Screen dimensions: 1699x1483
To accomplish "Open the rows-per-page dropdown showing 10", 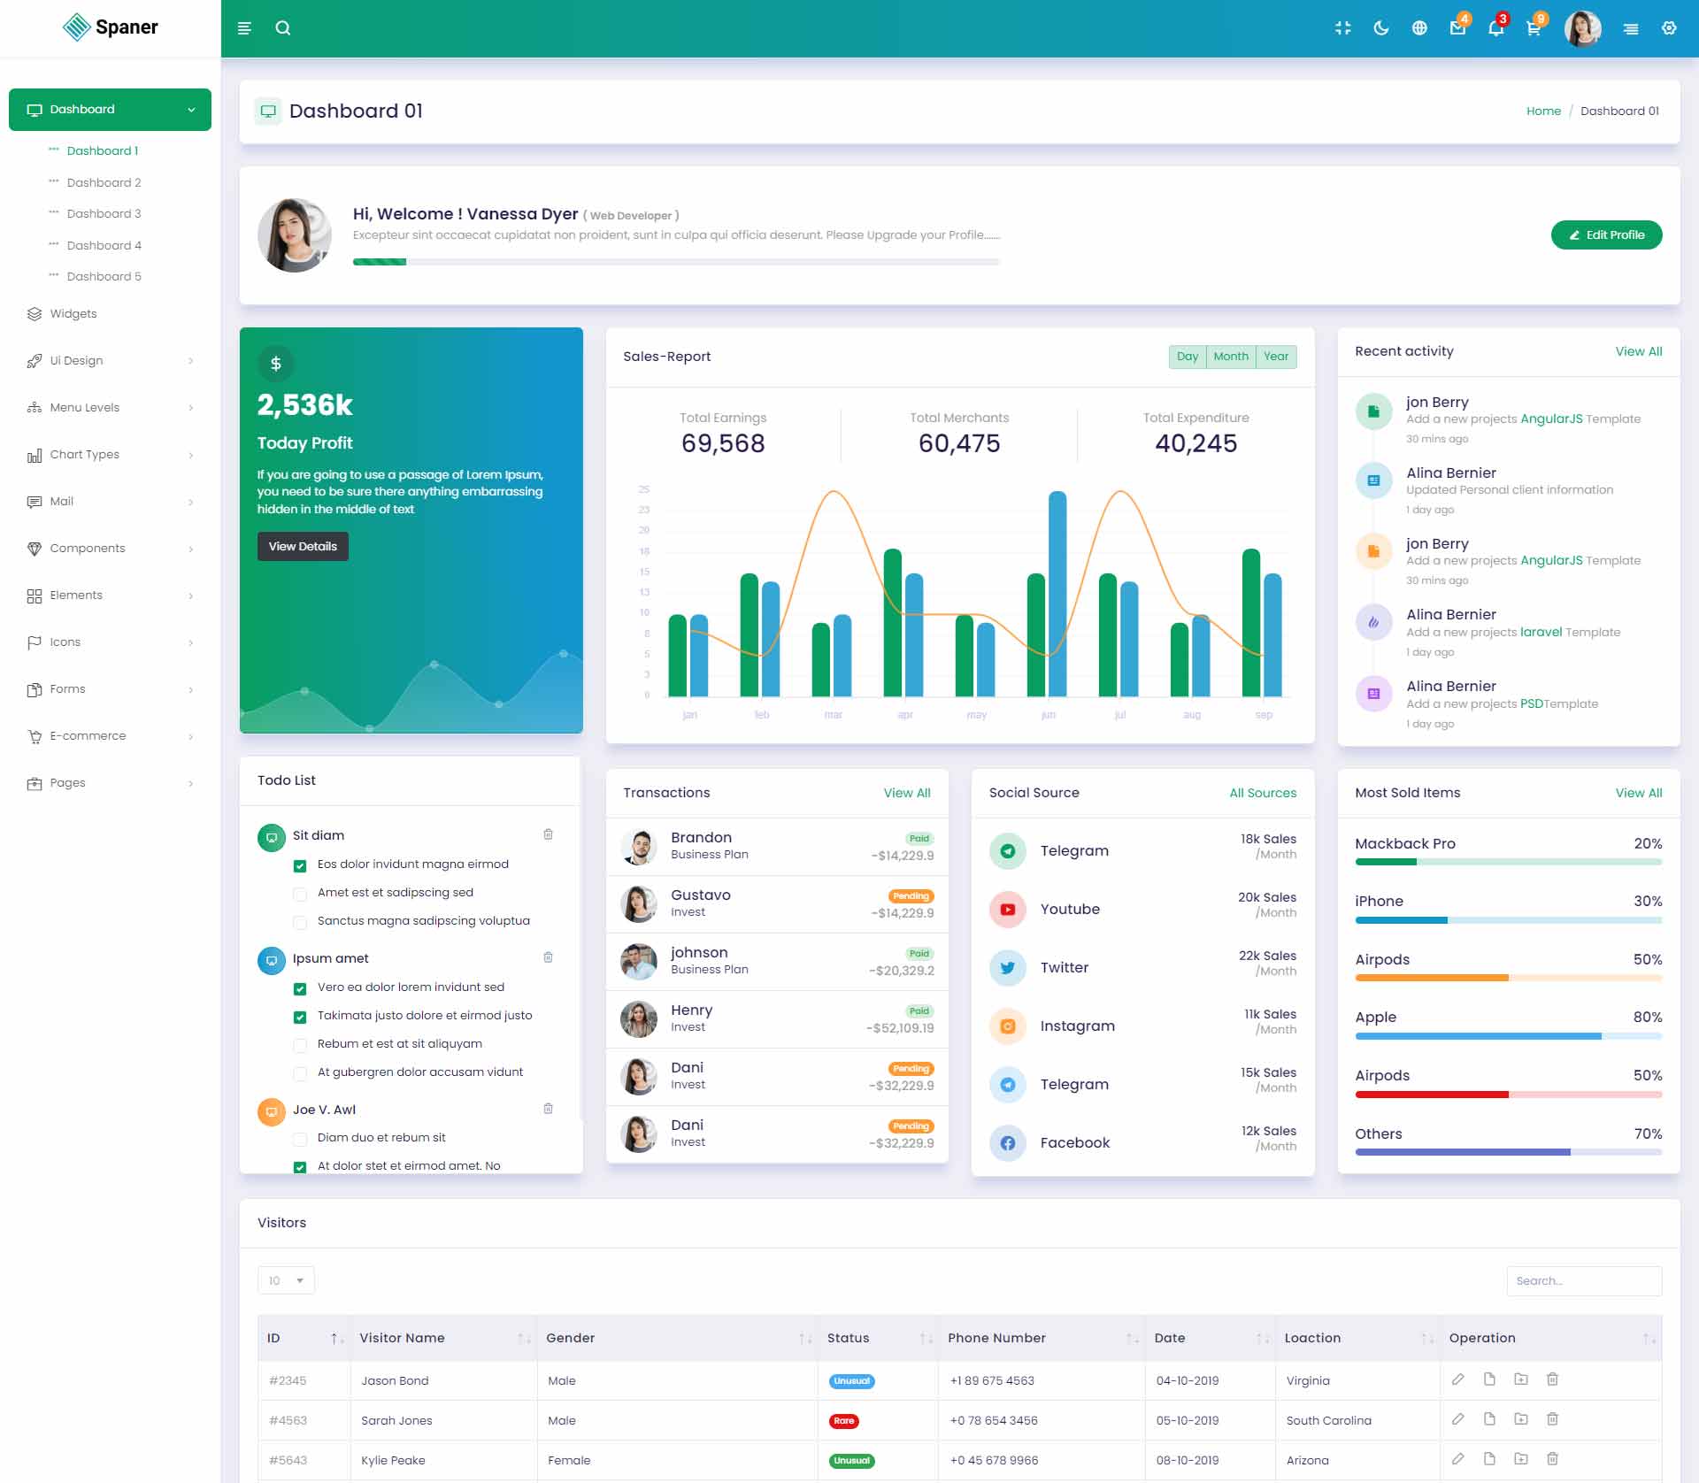I will click(286, 1280).
